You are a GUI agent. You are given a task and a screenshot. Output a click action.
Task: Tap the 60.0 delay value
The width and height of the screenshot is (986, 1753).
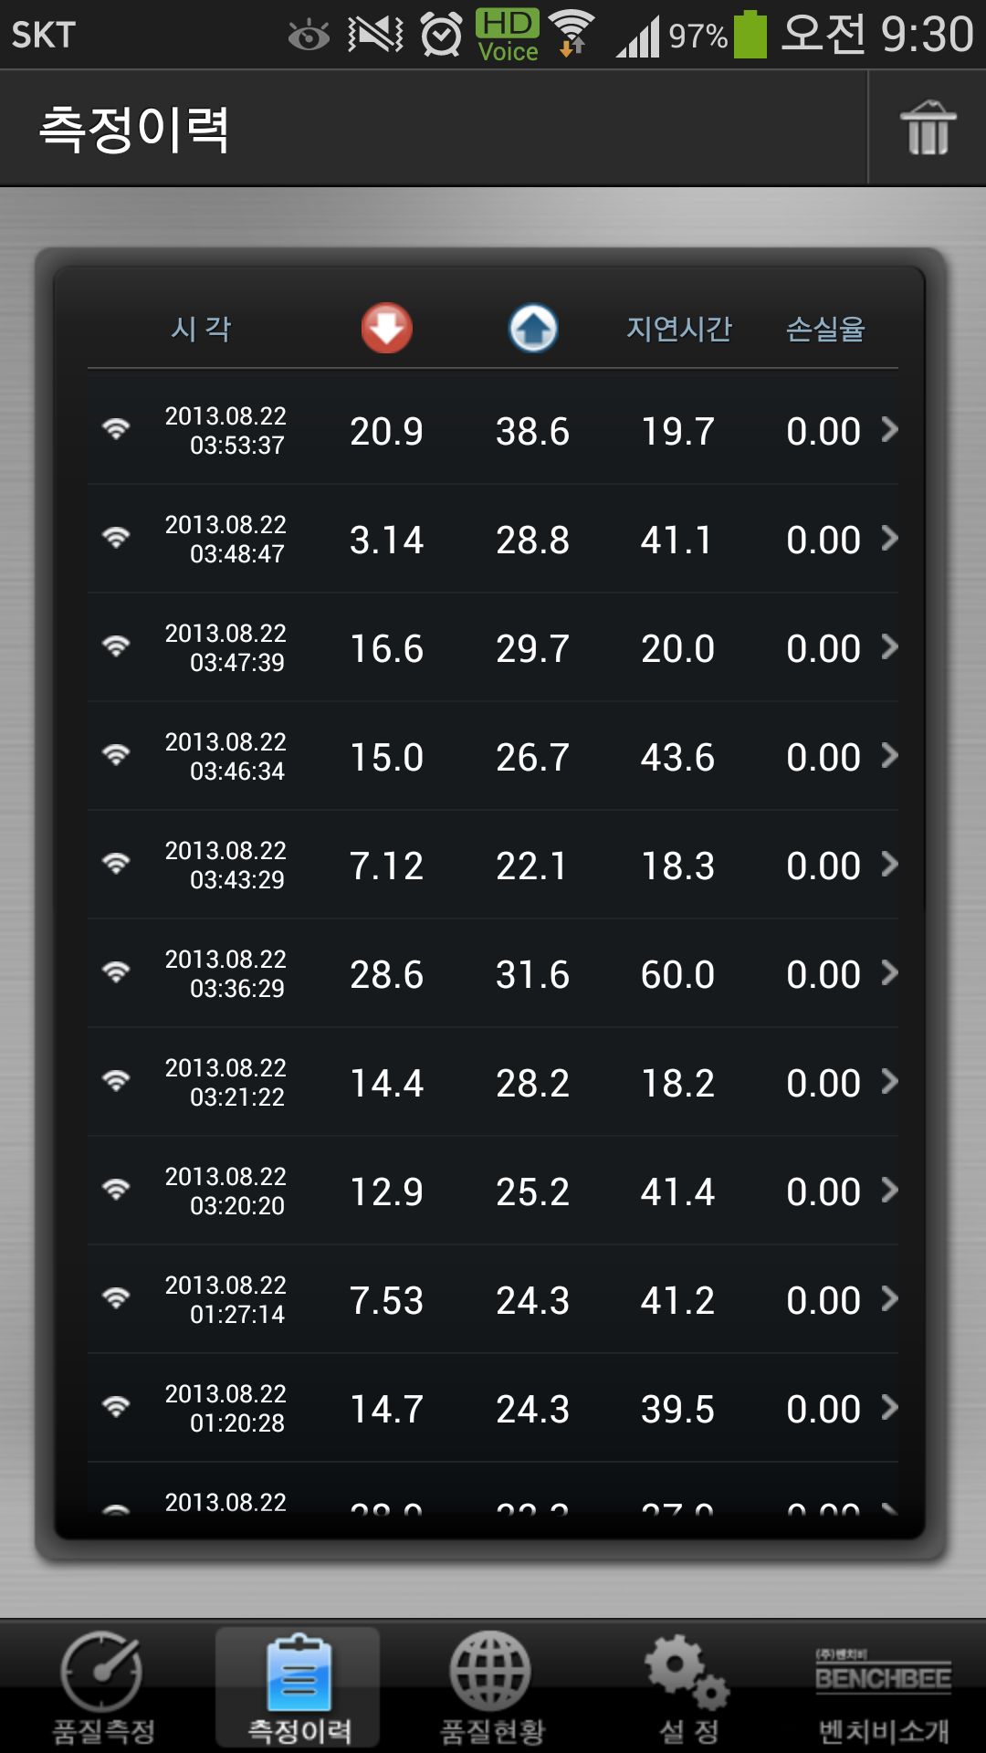(677, 974)
